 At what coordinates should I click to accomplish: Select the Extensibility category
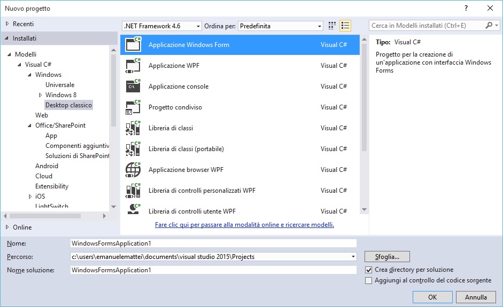52,186
